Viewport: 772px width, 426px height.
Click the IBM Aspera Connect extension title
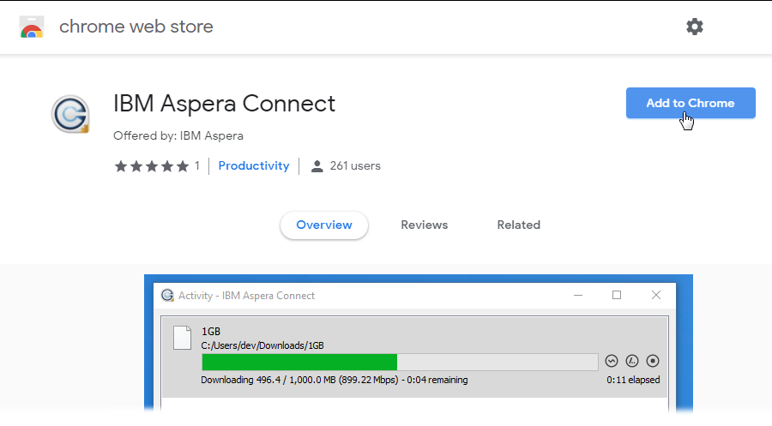coord(224,103)
